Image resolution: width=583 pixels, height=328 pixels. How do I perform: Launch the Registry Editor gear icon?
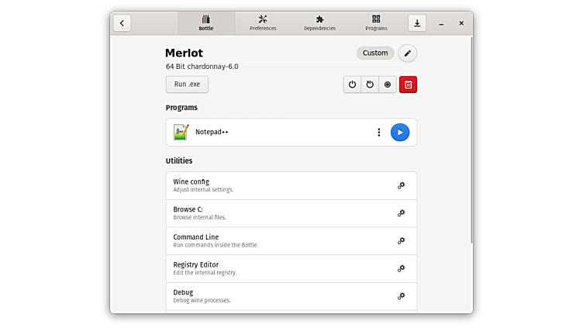pyautogui.click(x=401, y=268)
